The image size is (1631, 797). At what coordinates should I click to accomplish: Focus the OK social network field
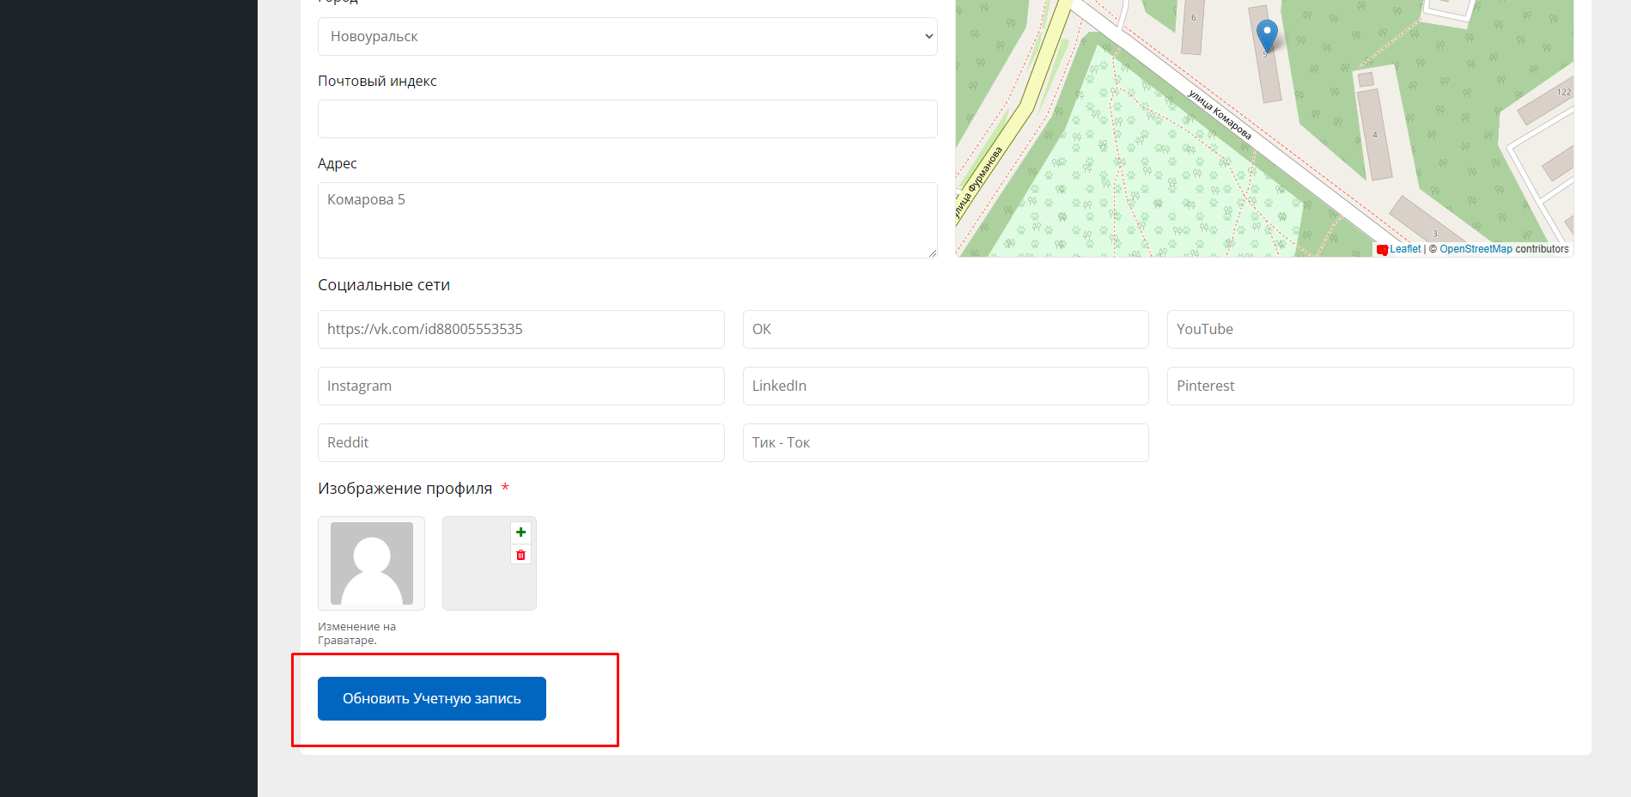click(x=945, y=330)
